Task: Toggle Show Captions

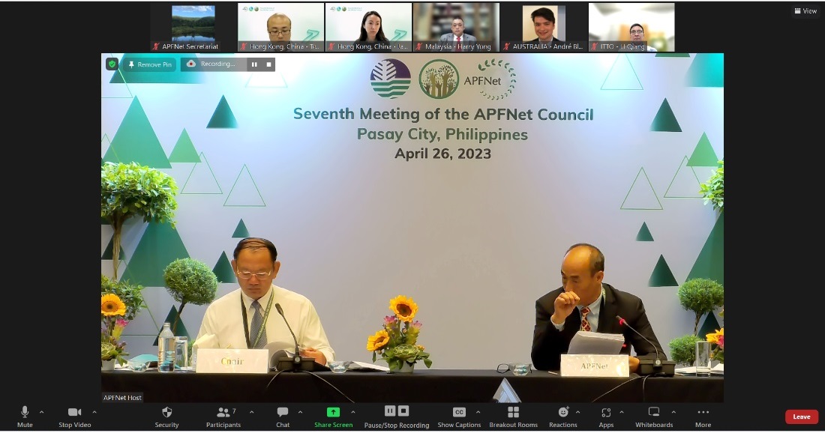Action: (x=459, y=416)
